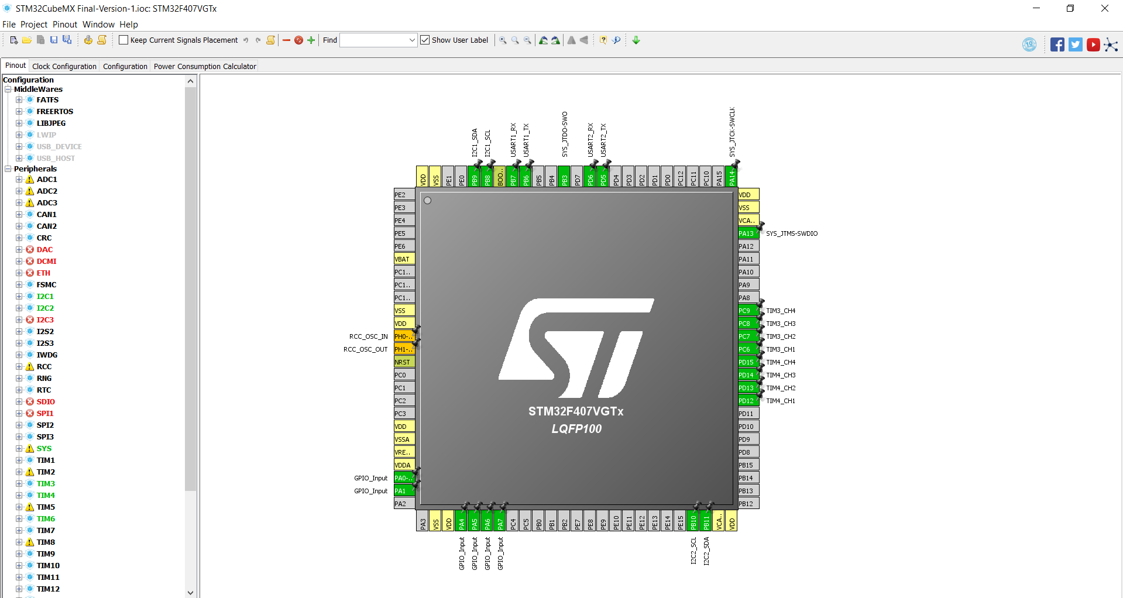
Task: Open the Twitter link icon
Action: tap(1075, 44)
